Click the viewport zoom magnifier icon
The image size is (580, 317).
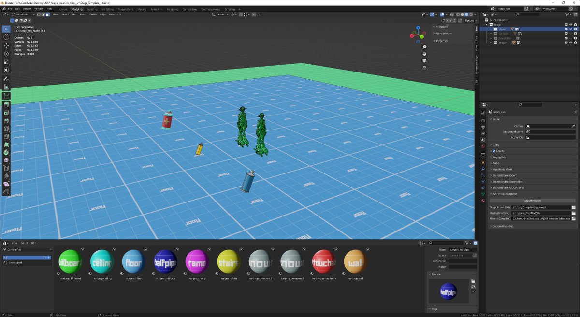tap(424, 47)
